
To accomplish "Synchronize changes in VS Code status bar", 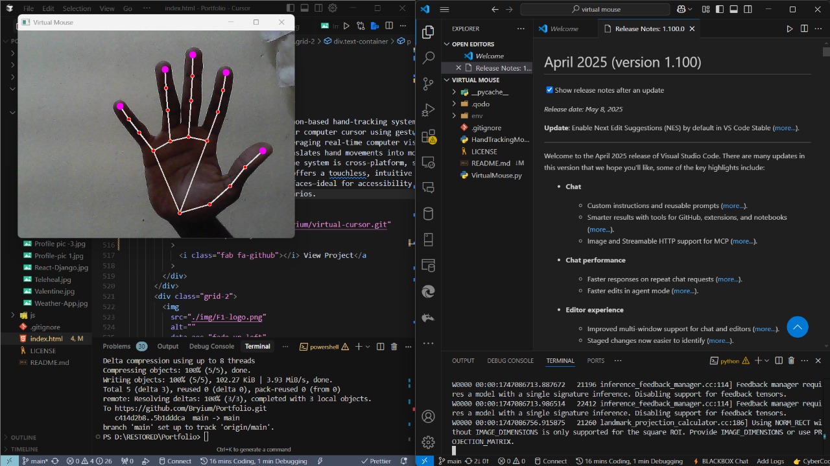I will (x=475, y=461).
